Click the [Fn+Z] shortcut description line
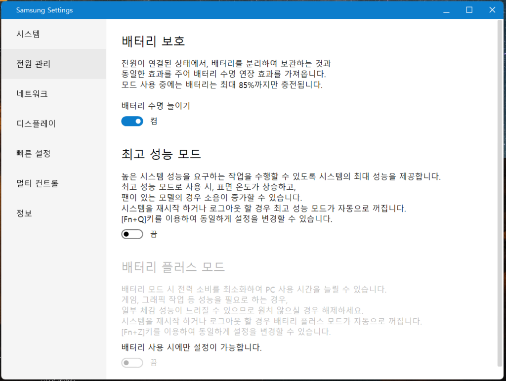506x381 pixels. pyautogui.click(x=226, y=332)
